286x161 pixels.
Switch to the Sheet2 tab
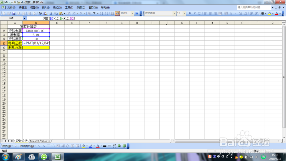35,141
